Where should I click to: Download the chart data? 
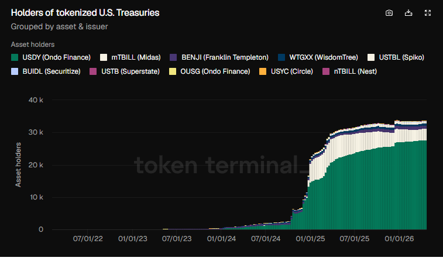pos(408,13)
